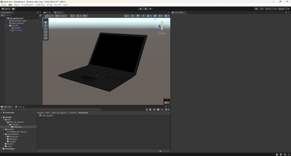
Task: Click the scene orientation gizmo
Action: [162, 26]
